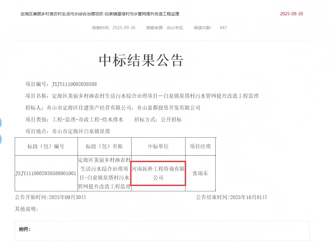Select the 中标结果公告 announcement heading
Viewport: 333px width, 243px height.
point(141,61)
